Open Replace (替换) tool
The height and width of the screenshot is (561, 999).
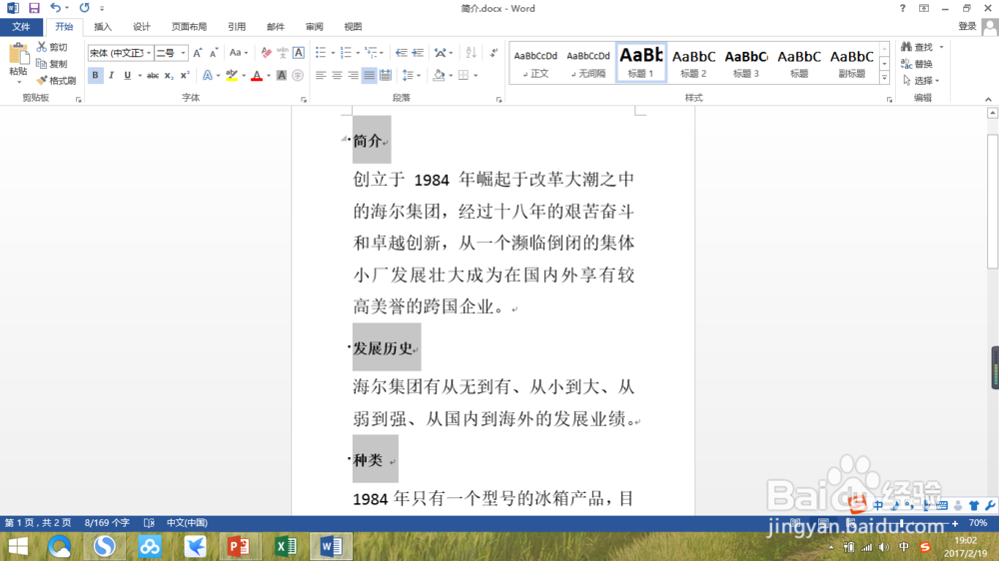pyautogui.click(x=917, y=64)
